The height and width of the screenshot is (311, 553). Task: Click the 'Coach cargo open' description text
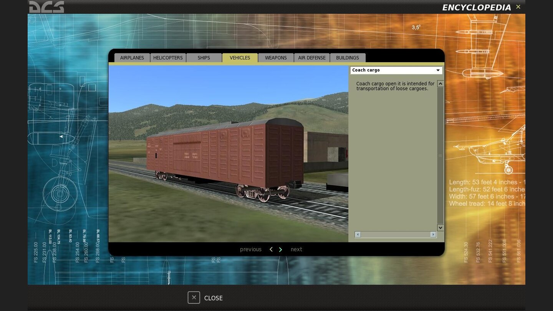(396, 86)
